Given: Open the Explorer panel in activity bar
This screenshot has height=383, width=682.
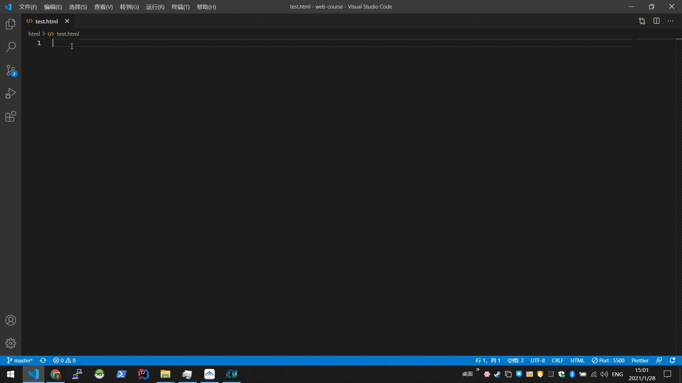Looking at the screenshot, I should coord(11,24).
